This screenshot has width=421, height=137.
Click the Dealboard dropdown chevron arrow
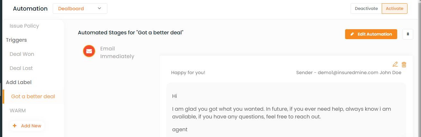[99, 8]
